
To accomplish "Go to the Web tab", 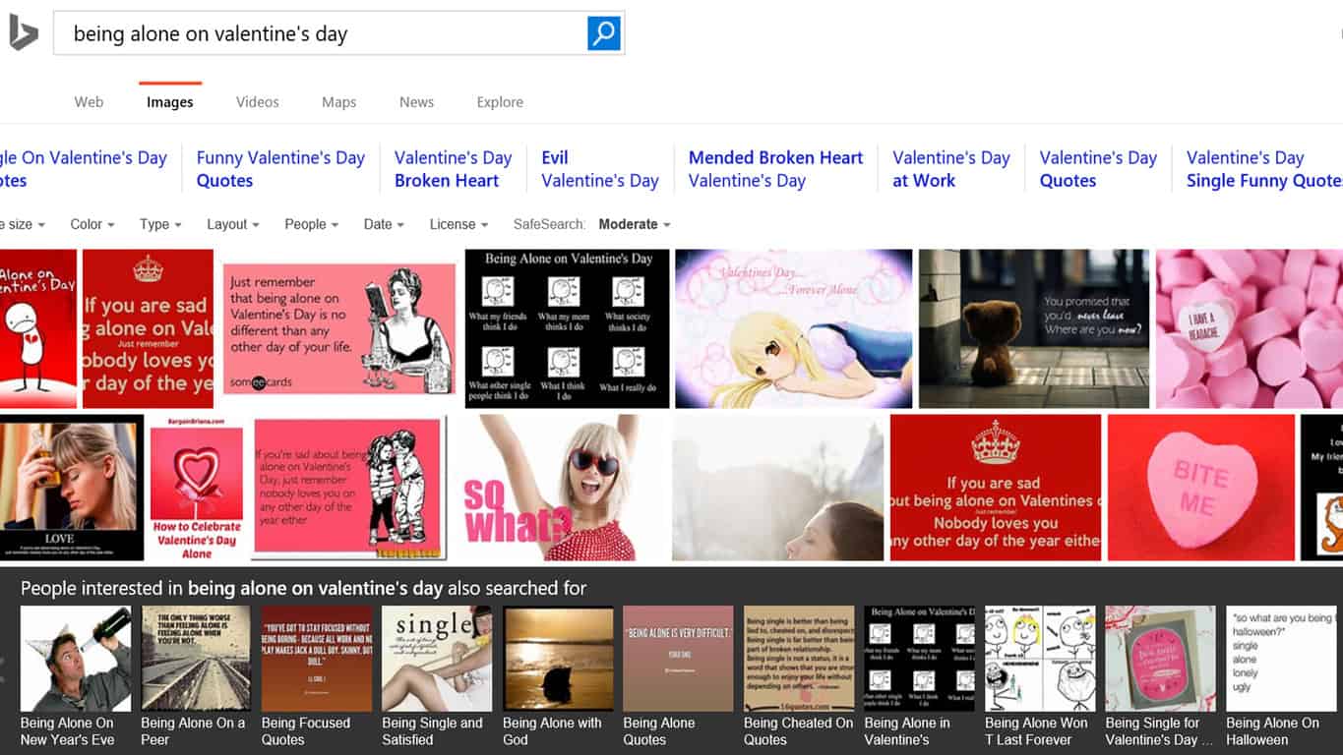I will pyautogui.click(x=89, y=102).
